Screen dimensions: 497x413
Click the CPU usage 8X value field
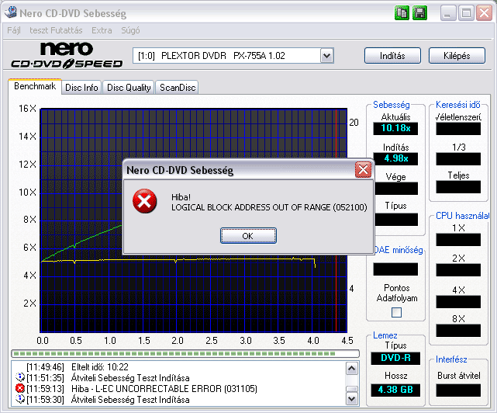point(458,331)
